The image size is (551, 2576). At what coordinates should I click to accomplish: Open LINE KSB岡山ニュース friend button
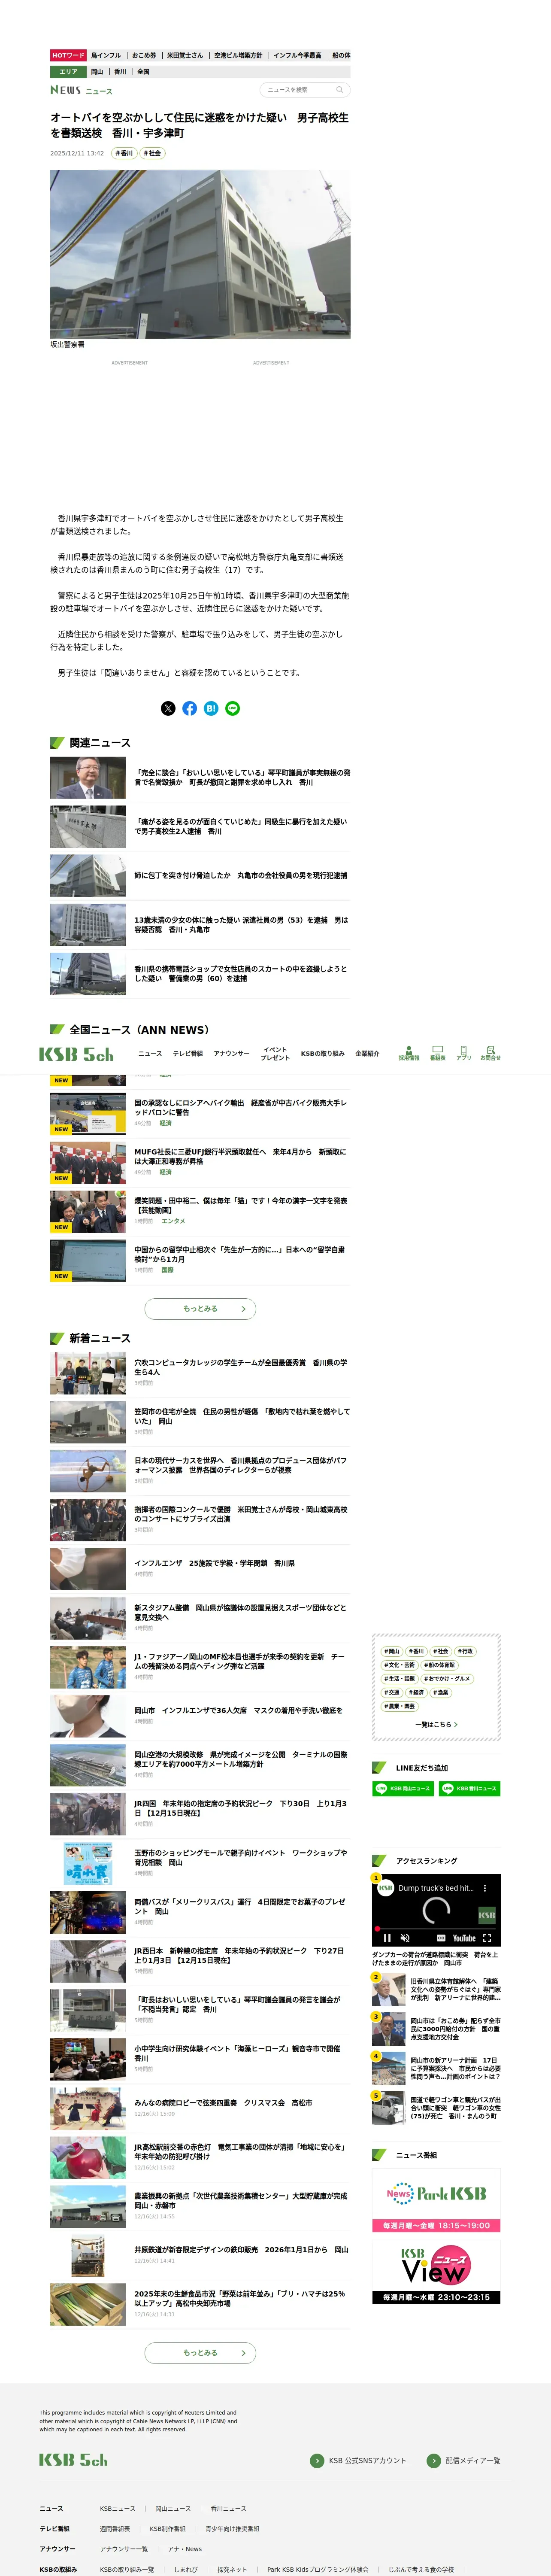[403, 1788]
